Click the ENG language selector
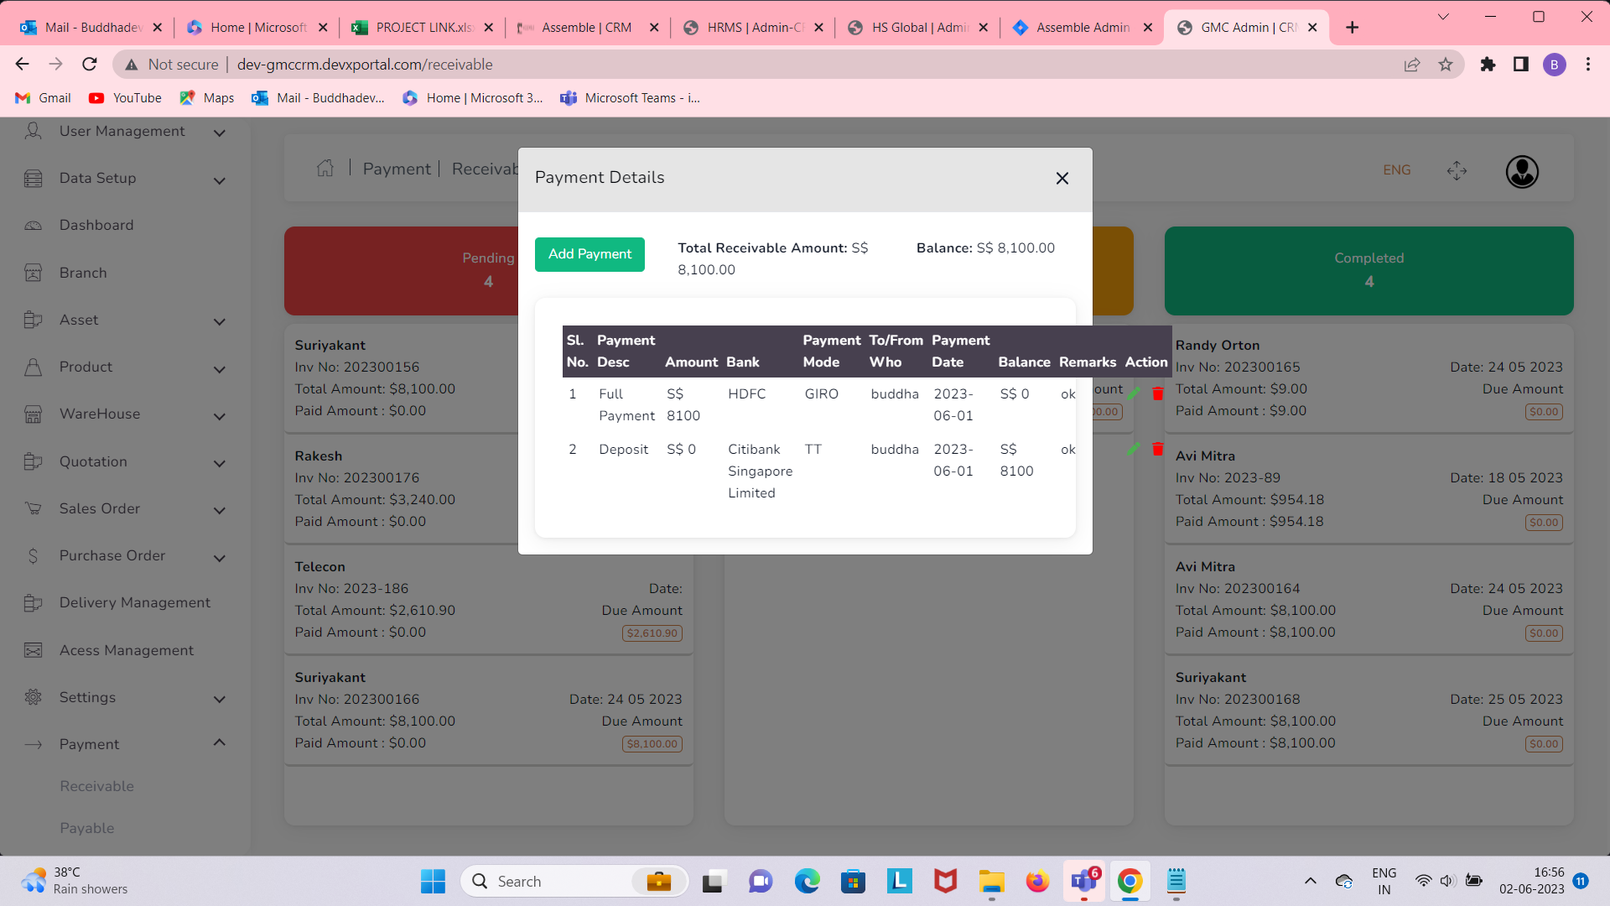This screenshot has height=906, width=1610. [1396, 170]
